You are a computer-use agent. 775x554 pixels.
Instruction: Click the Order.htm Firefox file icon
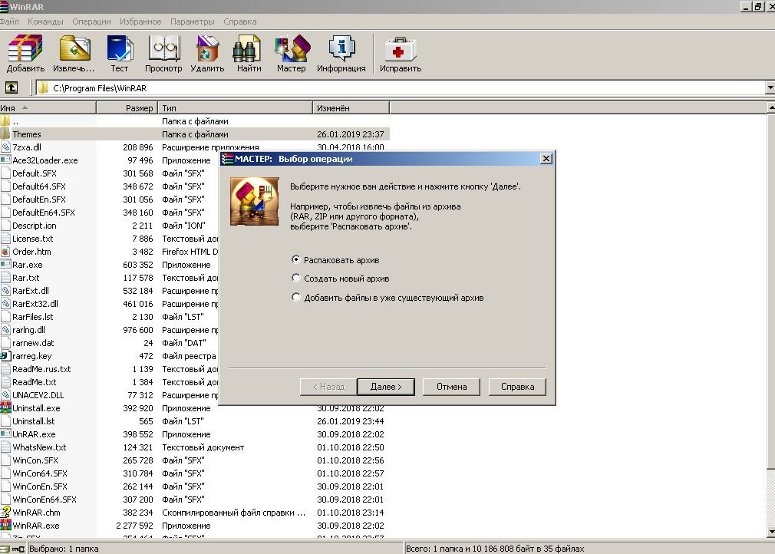click(5, 252)
